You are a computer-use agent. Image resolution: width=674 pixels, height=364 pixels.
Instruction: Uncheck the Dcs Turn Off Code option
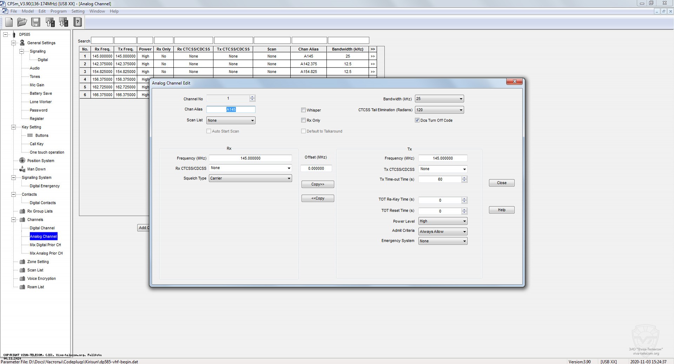pyautogui.click(x=417, y=120)
